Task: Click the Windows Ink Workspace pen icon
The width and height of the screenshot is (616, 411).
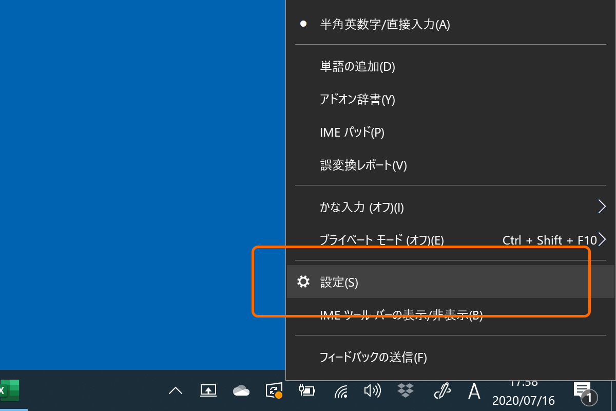Action: click(442, 390)
